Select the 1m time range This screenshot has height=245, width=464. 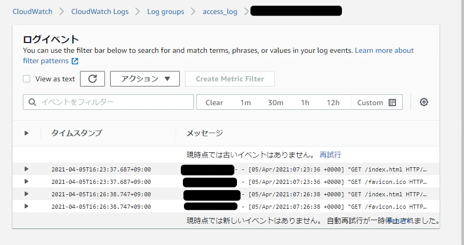click(x=245, y=103)
